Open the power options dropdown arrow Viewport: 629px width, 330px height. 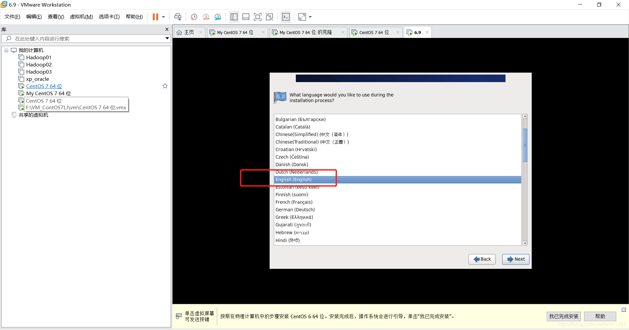coord(163,17)
